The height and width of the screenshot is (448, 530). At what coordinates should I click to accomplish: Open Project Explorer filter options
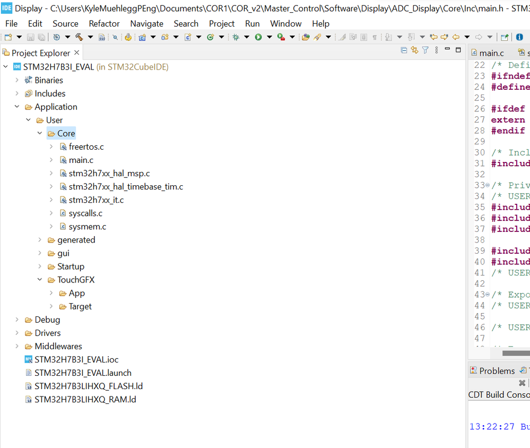(425, 50)
